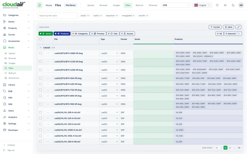Image resolution: width=247 pixels, height=154 pixels.
Task: Click the Settings gear icon in sidebar
Action: click(5, 124)
